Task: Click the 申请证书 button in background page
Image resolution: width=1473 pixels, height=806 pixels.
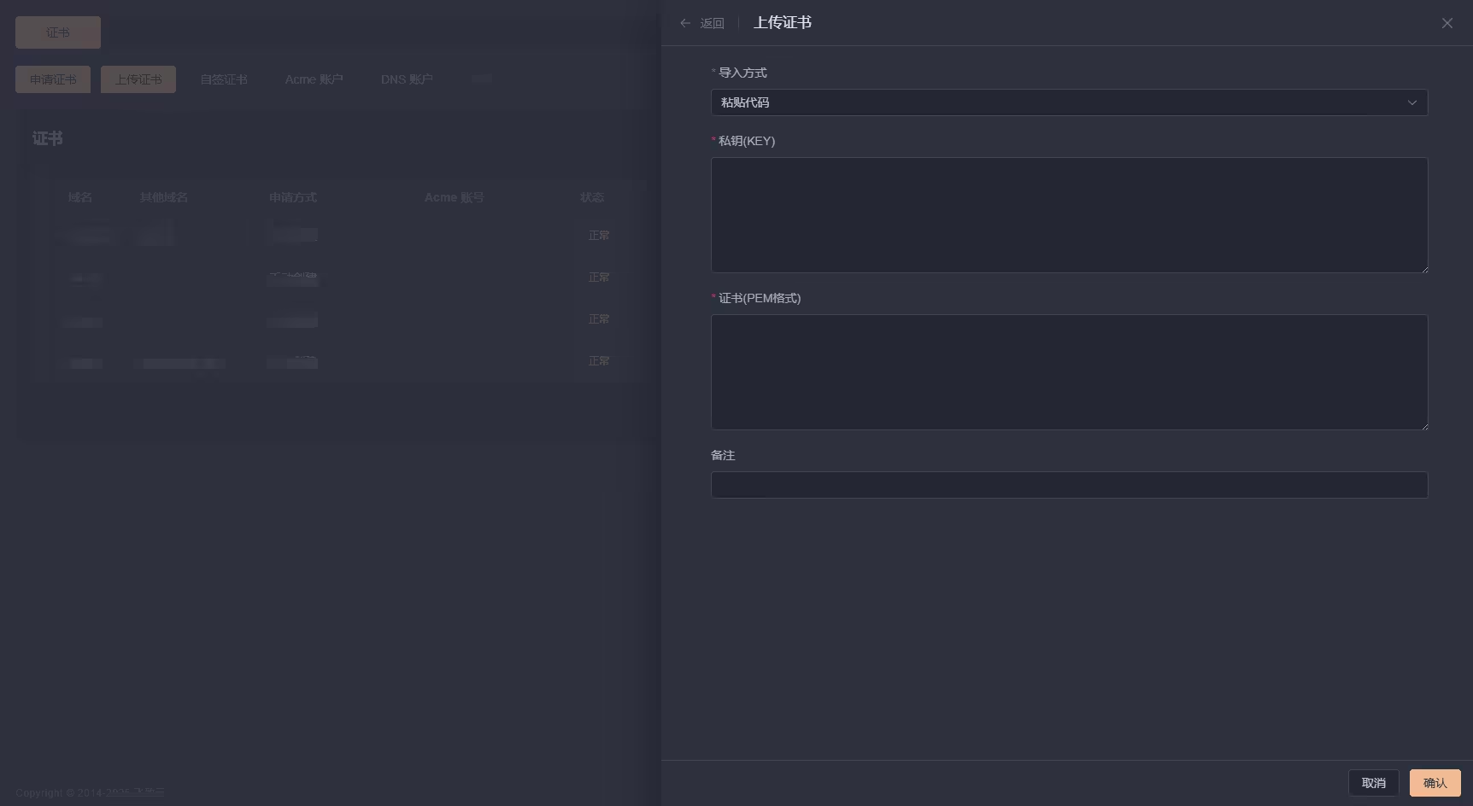Action: pos(53,79)
